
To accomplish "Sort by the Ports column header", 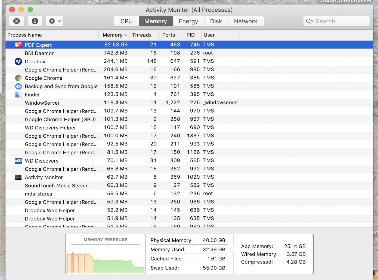I will [170, 35].
